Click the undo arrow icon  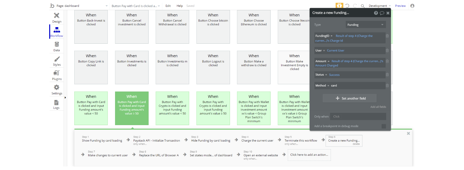(x=347, y=6)
